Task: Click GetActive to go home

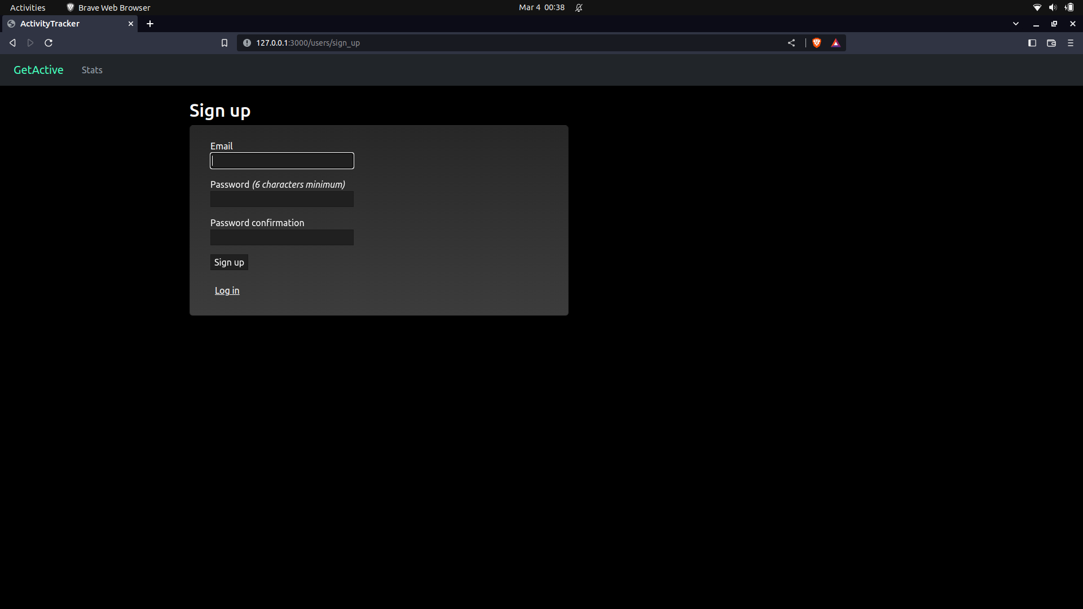Action: coord(38,69)
